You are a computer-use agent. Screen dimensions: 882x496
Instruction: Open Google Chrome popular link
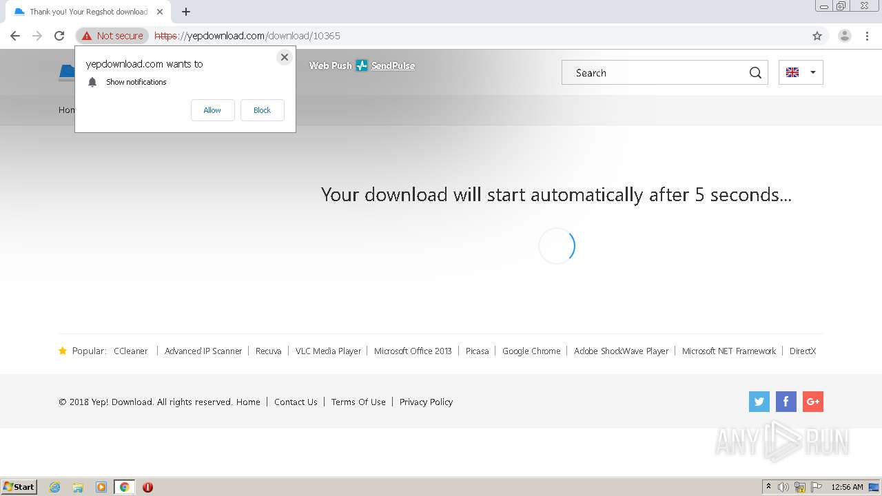pos(531,351)
